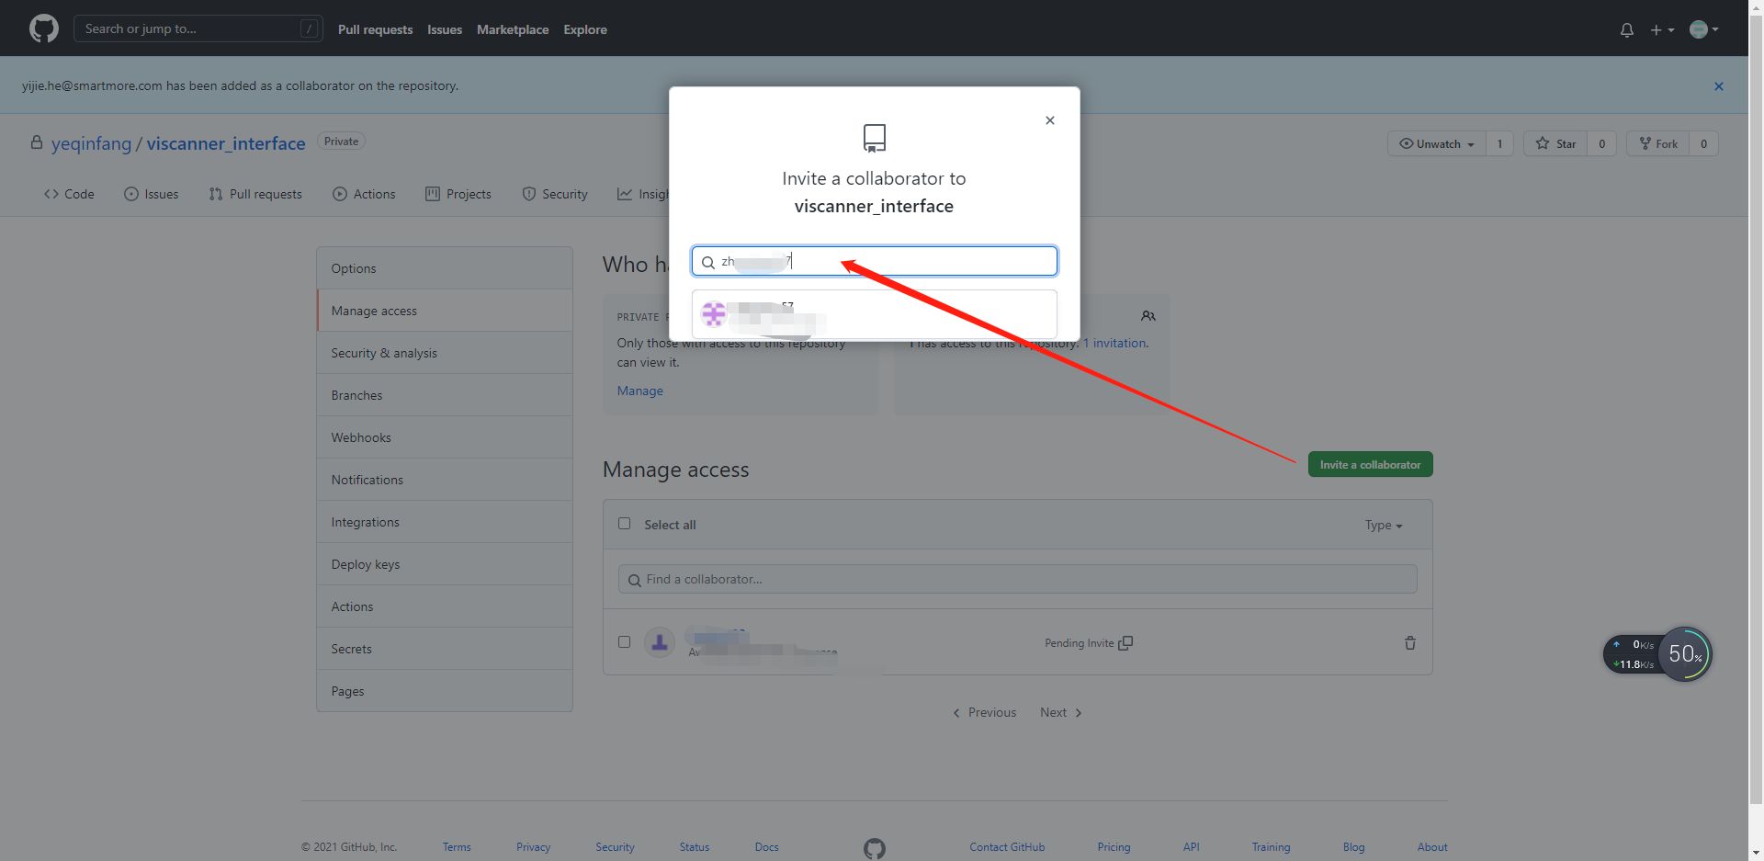This screenshot has width=1764, height=861.
Task: Click Manage visibility link
Action: pos(639,391)
